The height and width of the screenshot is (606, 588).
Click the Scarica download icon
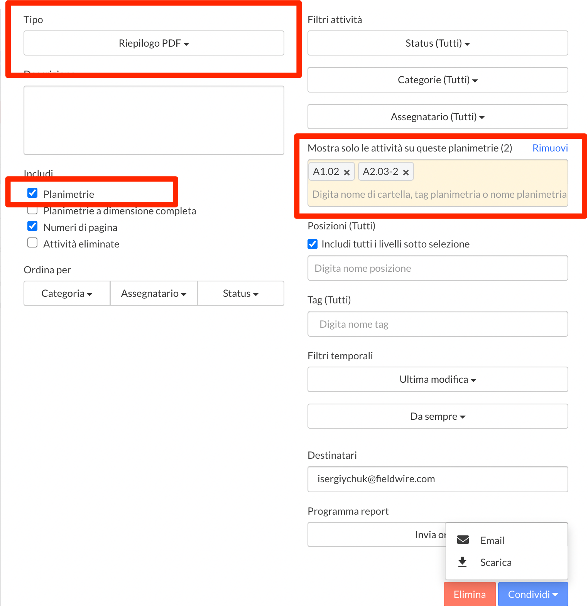pyautogui.click(x=462, y=562)
